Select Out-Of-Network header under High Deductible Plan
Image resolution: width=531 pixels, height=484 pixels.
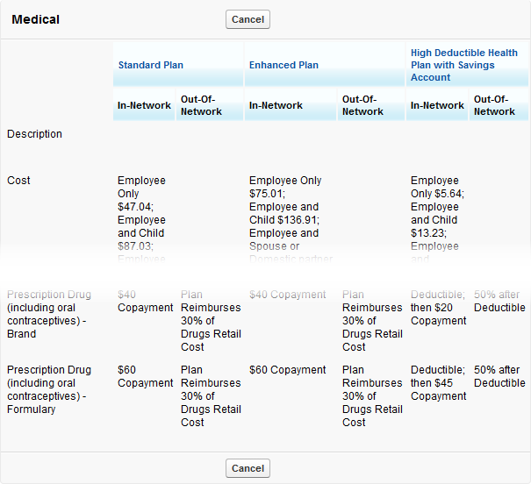pyautogui.click(x=494, y=105)
